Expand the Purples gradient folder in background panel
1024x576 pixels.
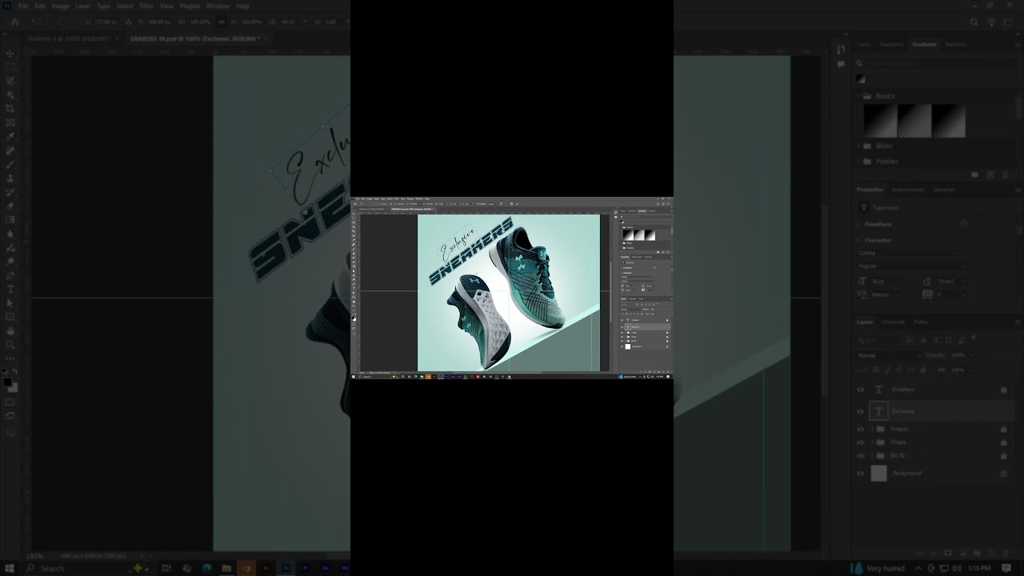(x=860, y=161)
